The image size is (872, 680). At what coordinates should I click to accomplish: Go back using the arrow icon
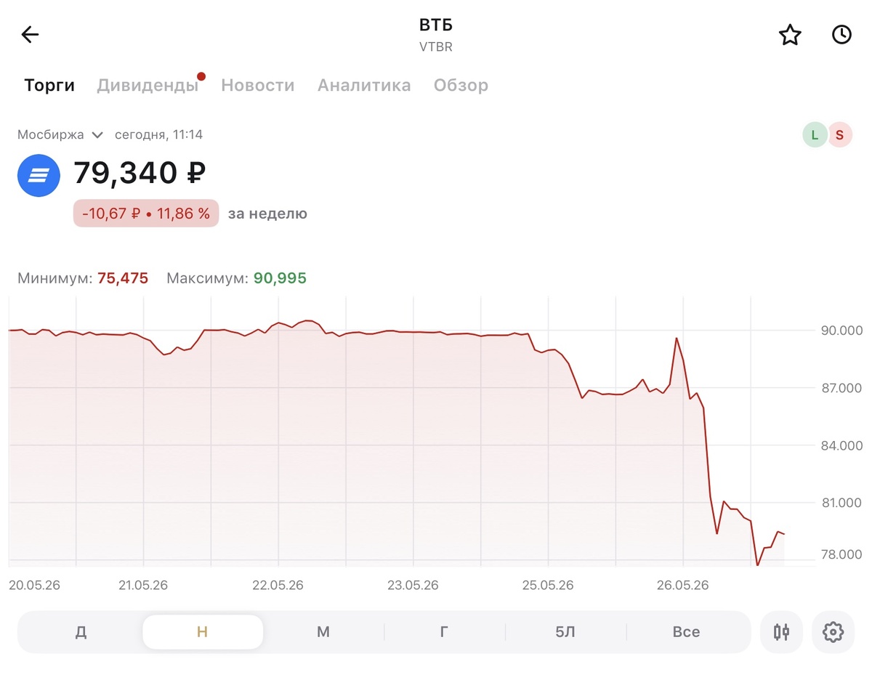[x=30, y=34]
